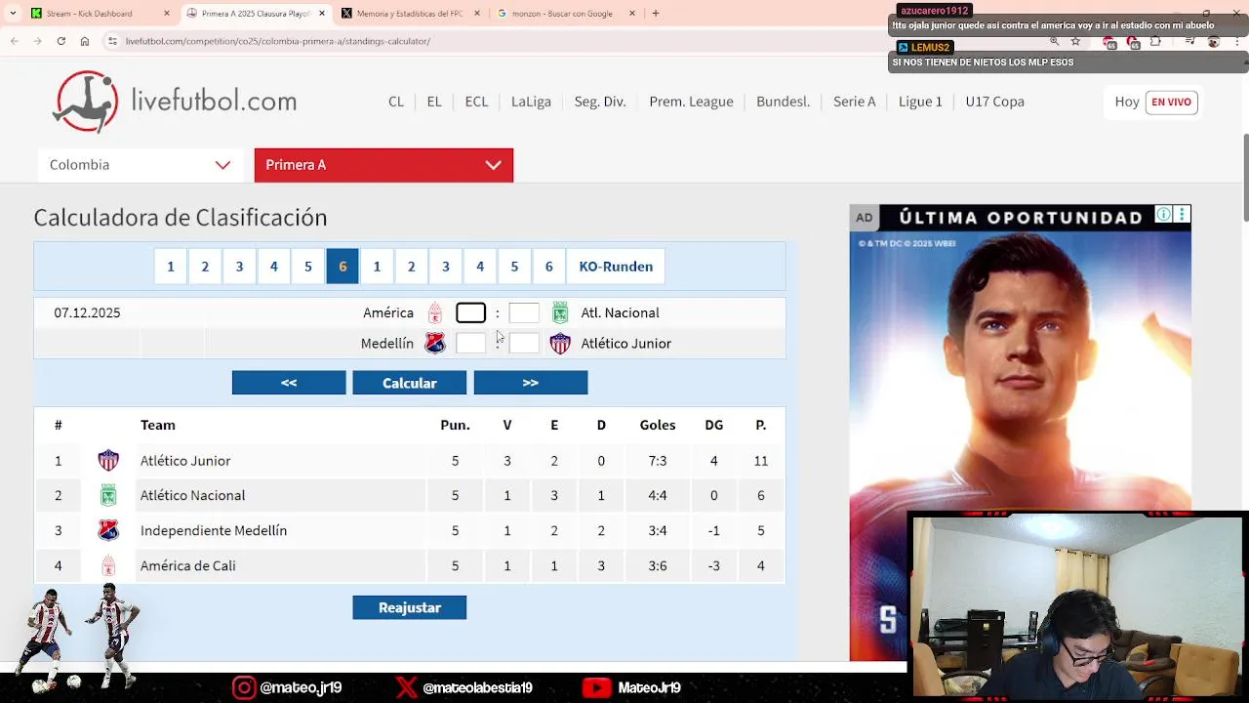Open Atlético Nacional team name in standings

[x=192, y=496]
